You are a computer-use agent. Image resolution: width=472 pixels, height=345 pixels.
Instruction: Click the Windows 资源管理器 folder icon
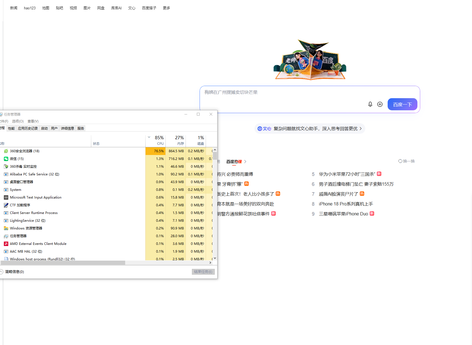tap(6, 228)
